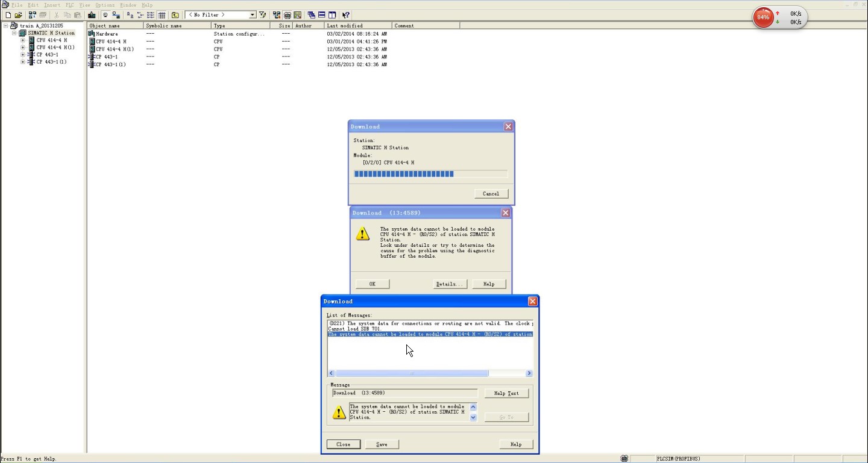Click the message list horizontal scrollbar thumb
Viewport: 868px width, 463px height.
coord(412,373)
